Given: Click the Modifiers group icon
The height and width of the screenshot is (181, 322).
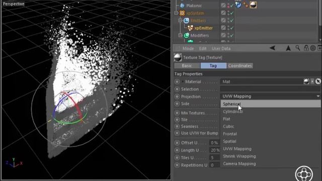Looking at the screenshot, I should [x=186, y=36].
